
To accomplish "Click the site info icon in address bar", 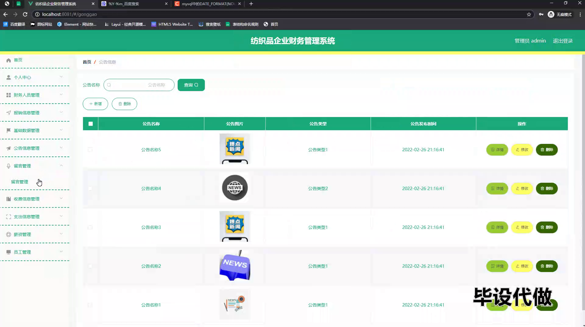I will [37, 14].
